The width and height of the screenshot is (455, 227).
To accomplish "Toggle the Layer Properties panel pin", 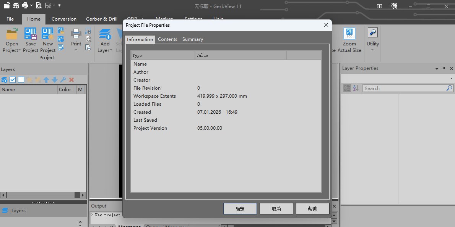I will (x=444, y=69).
